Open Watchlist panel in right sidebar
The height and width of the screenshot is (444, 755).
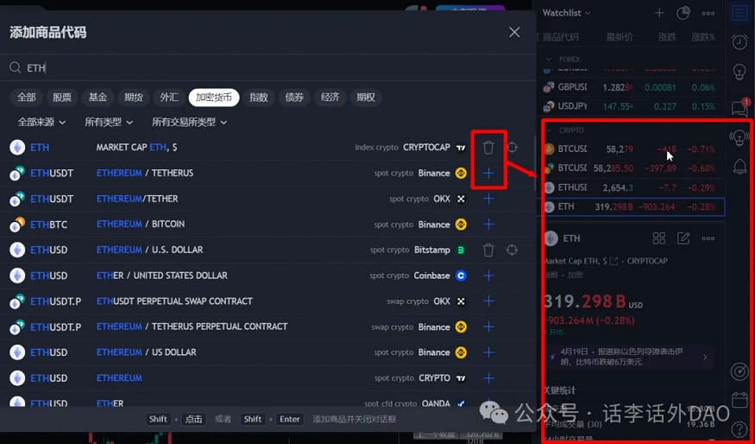739,13
